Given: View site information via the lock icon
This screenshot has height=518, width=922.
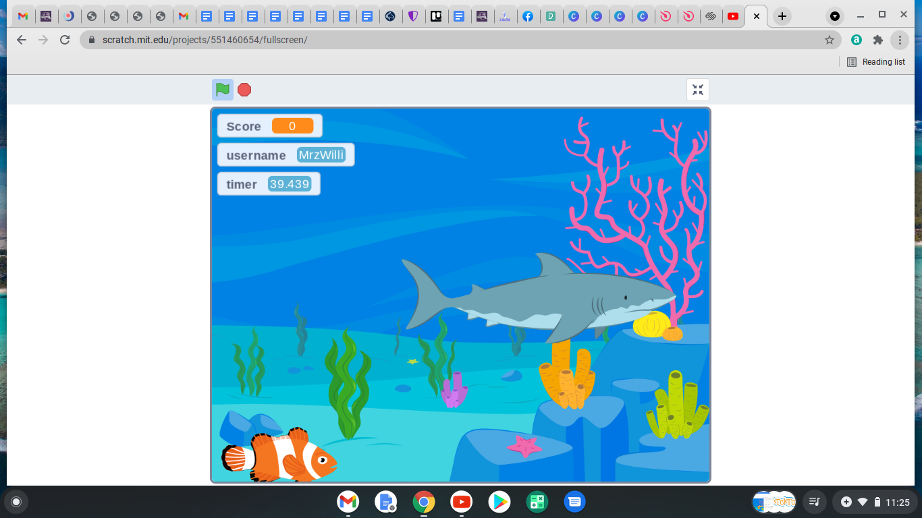Looking at the screenshot, I should tap(92, 40).
